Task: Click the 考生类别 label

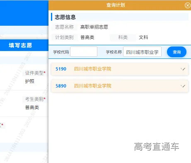Action: coord(34,99)
